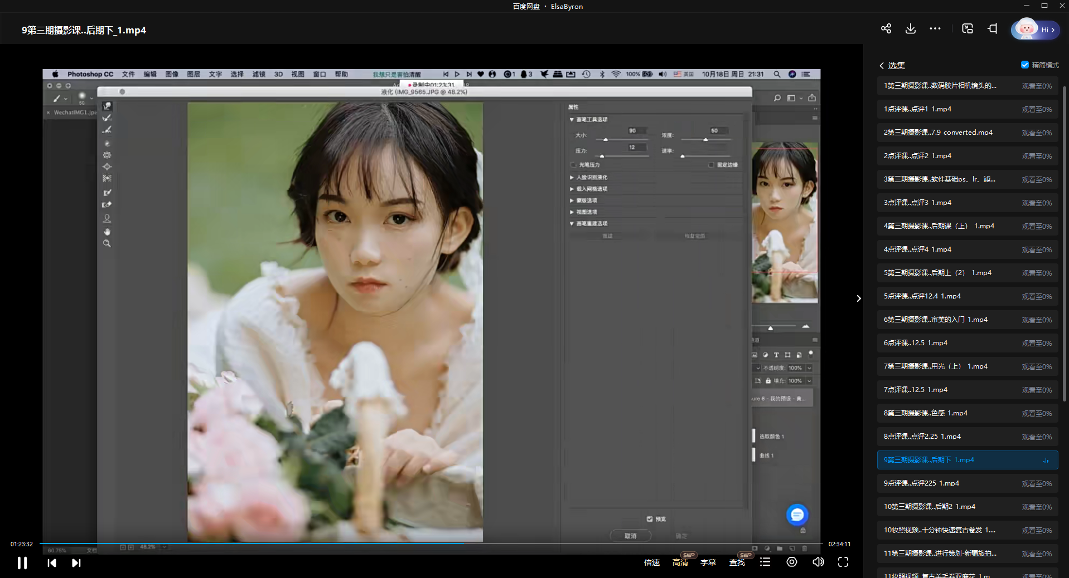
Task: Click the 高清 quality button
Action: click(x=680, y=562)
